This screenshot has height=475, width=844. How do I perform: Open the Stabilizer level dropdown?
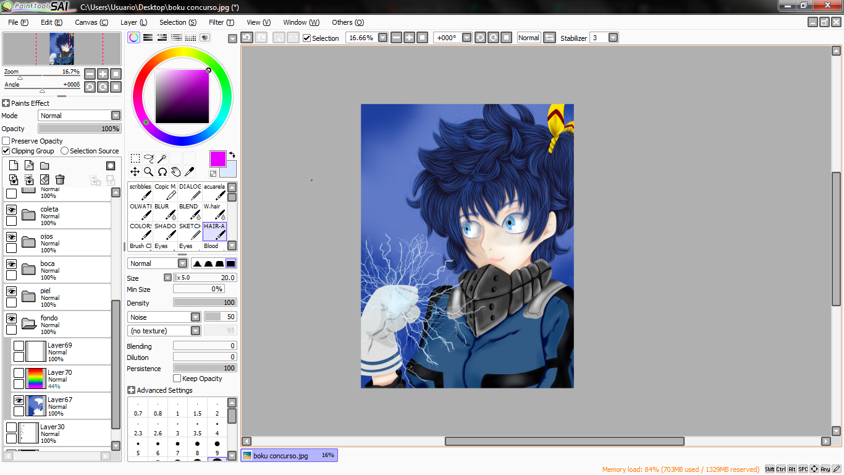613,38
